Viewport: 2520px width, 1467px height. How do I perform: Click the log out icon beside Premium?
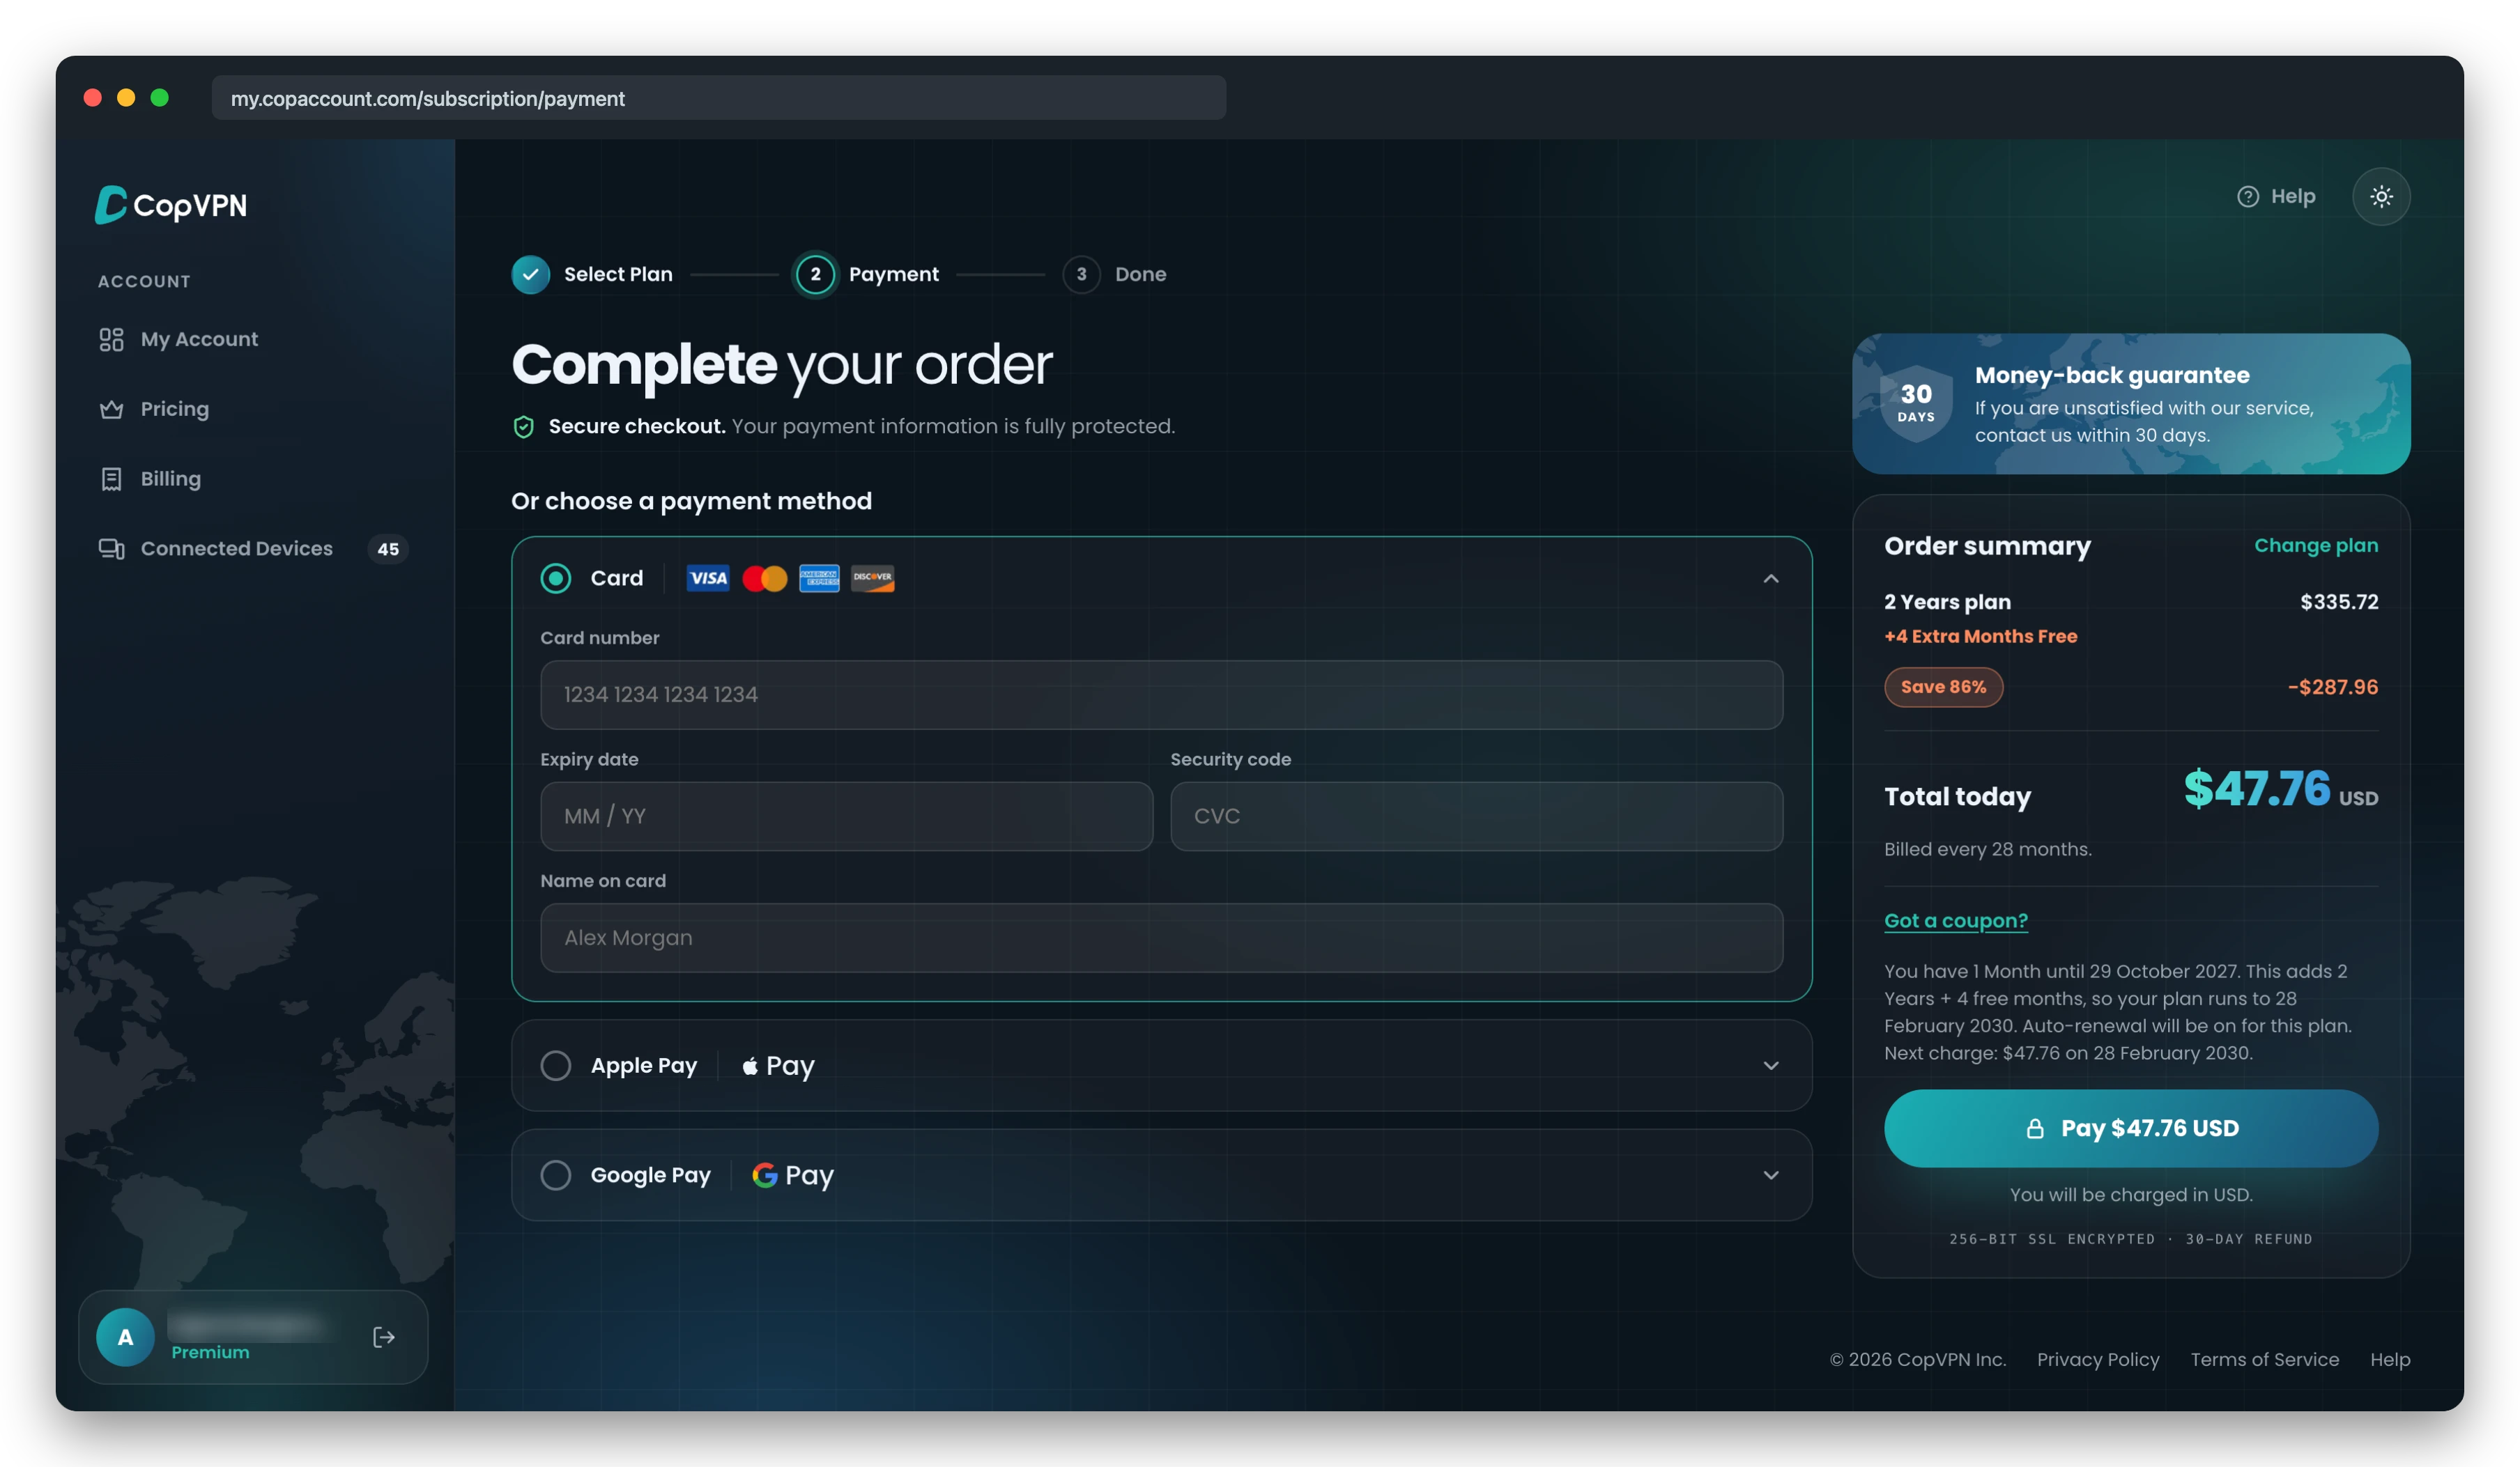click(384, 1337)
